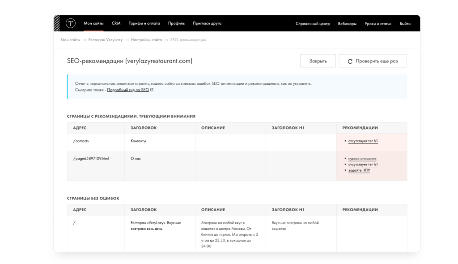Image resolution: width=458 pixels, height=264 pixels.
Task: Go to Уроки и статьи
Action: pyautogui.click(x=377, y=24)
